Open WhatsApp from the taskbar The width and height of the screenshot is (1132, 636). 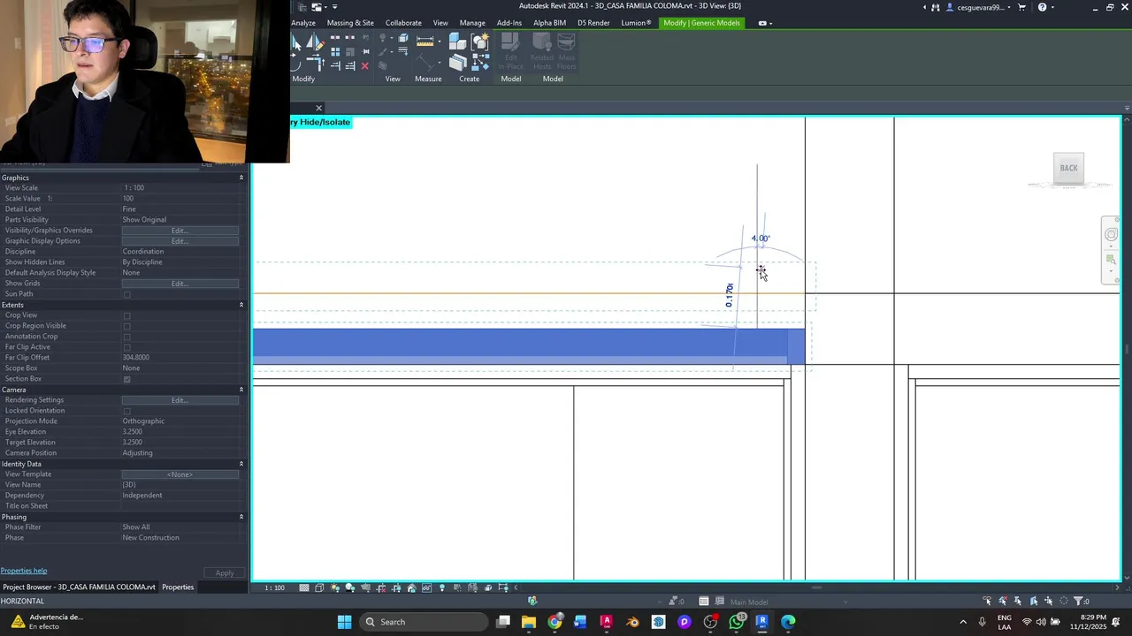pos(737,622)
